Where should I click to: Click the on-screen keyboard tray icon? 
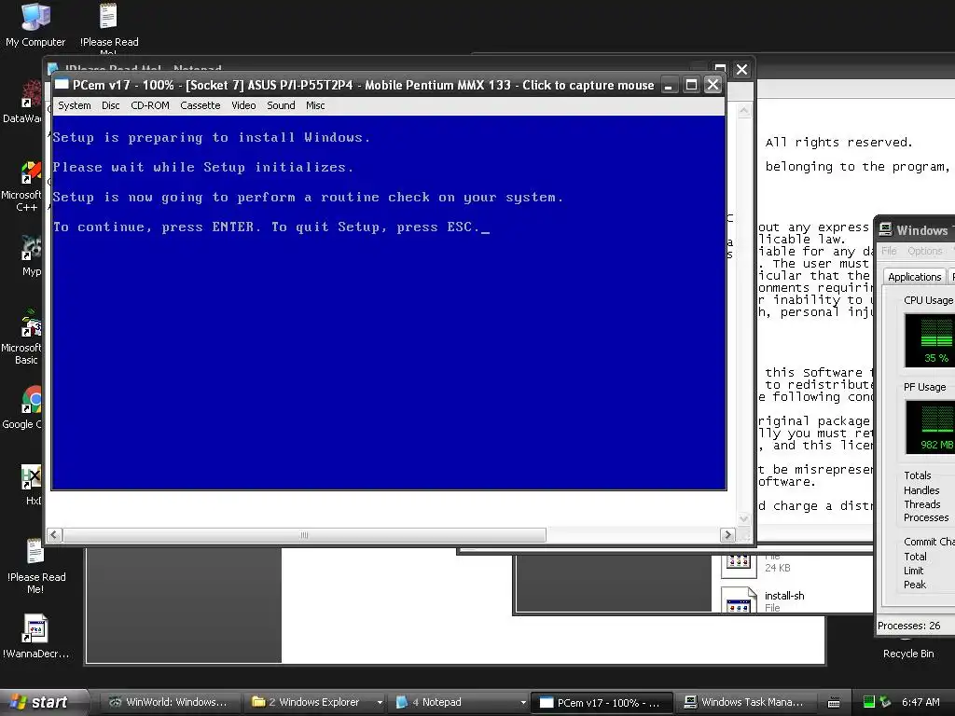click(x=834, y=703)
